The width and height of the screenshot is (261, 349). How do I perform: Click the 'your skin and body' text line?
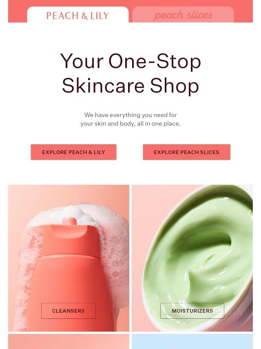coord(130,123)
